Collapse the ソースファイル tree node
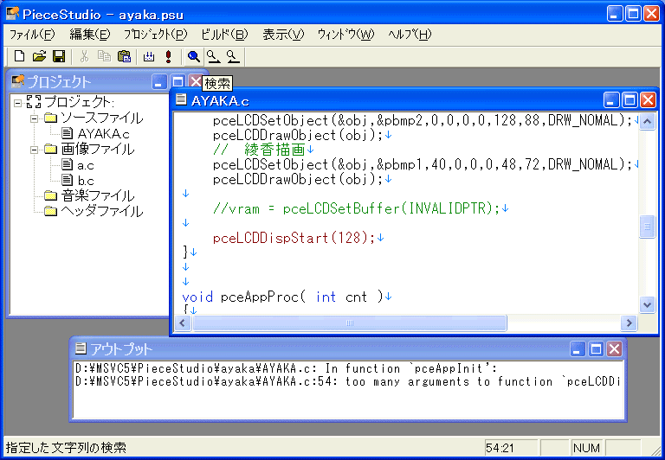Viewport: 665px width, 460px height. coord(35,118)
